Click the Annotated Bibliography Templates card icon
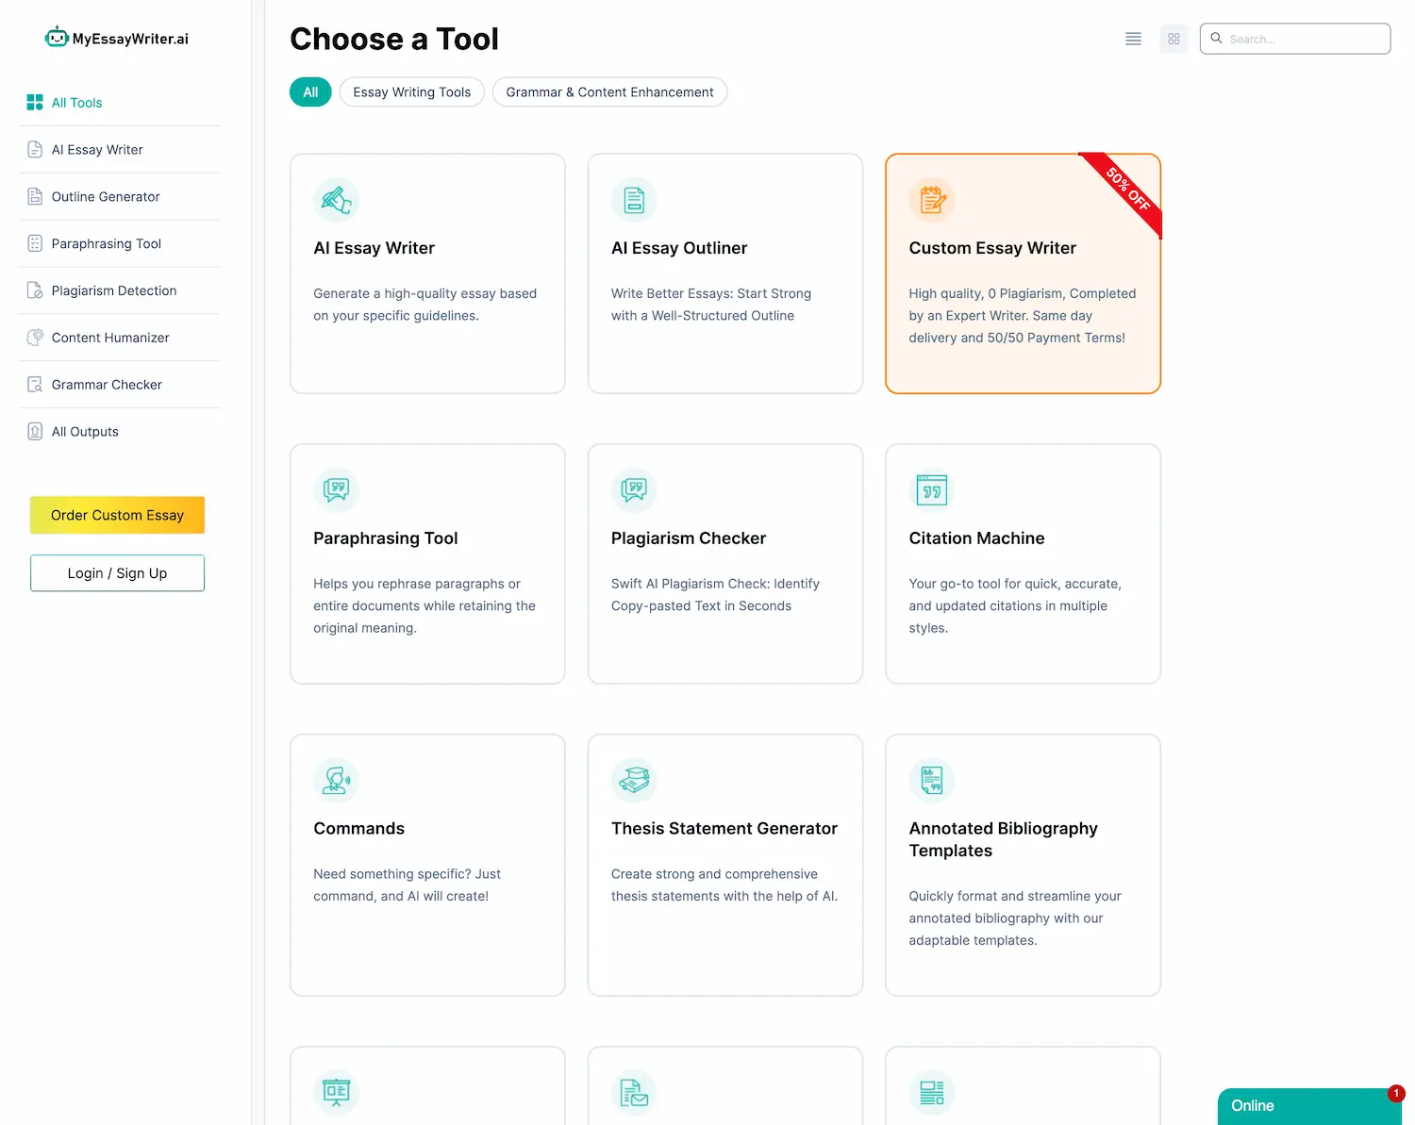1415x1125 pixels. tap(932, 781)
